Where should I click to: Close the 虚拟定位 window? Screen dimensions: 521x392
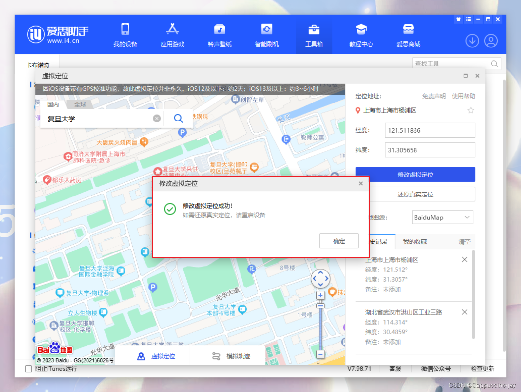pyautogui.click(x=477, y=76)
